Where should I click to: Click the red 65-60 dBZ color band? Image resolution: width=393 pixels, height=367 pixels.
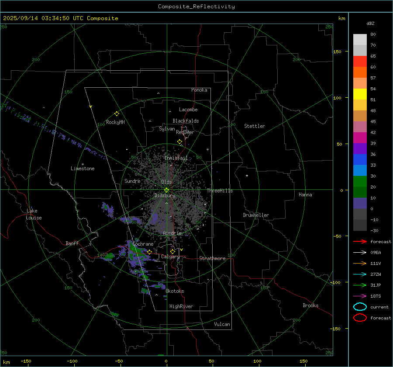coord(360,62)
